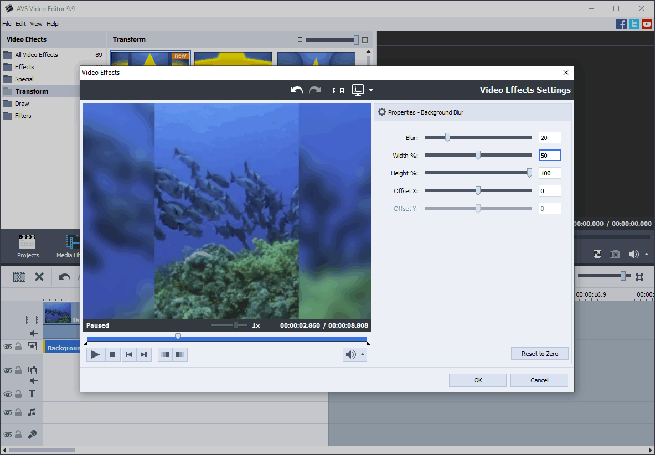Open the grid display icon in Video Effects dialog
Image resolution: width=655 pixels, height=455 pixels.
coord(338,90)
